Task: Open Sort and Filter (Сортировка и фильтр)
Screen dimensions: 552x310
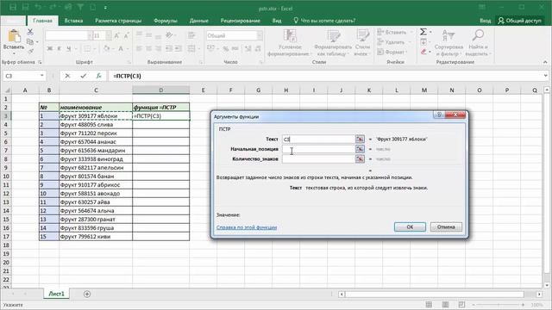Action: [x=448, y=43]
